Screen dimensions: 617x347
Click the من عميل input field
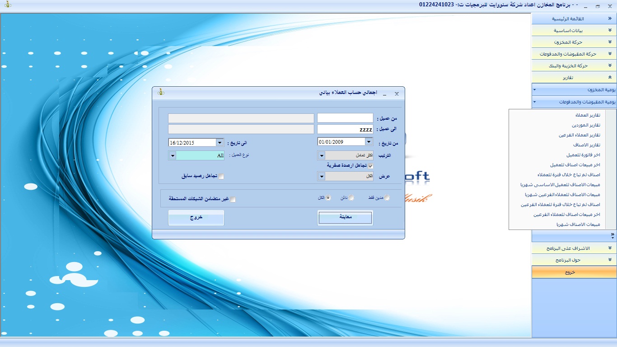[x=345, y=118]
